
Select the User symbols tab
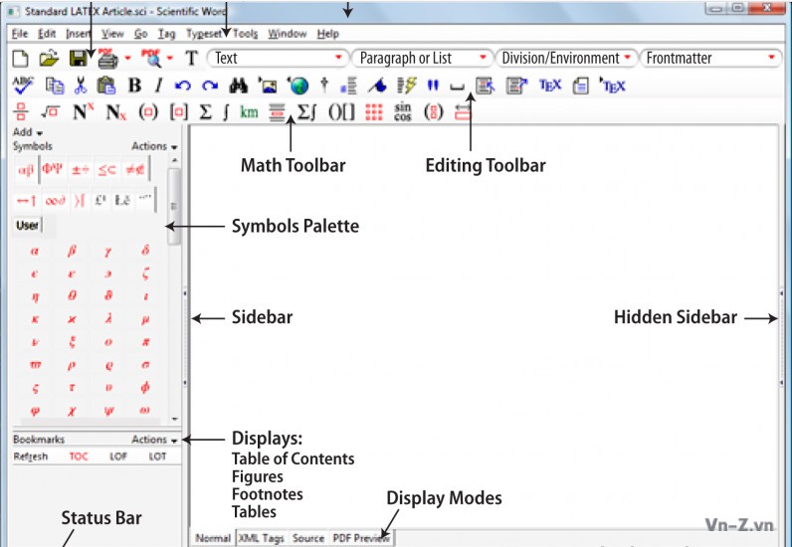pyautogui.click(x=27, y=226)
